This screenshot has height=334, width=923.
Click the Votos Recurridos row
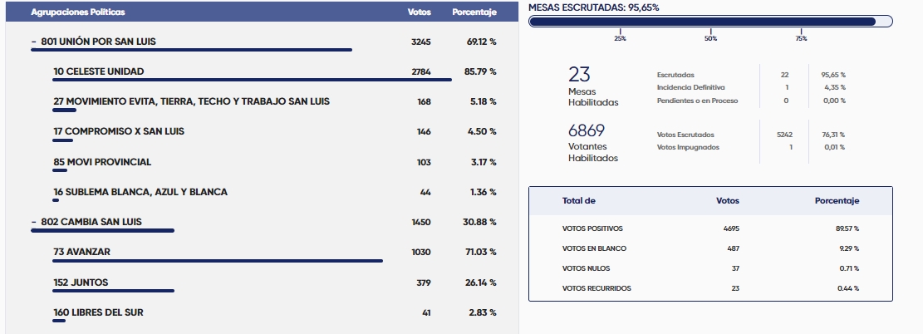pyautogui.click(x=710, y=288)
